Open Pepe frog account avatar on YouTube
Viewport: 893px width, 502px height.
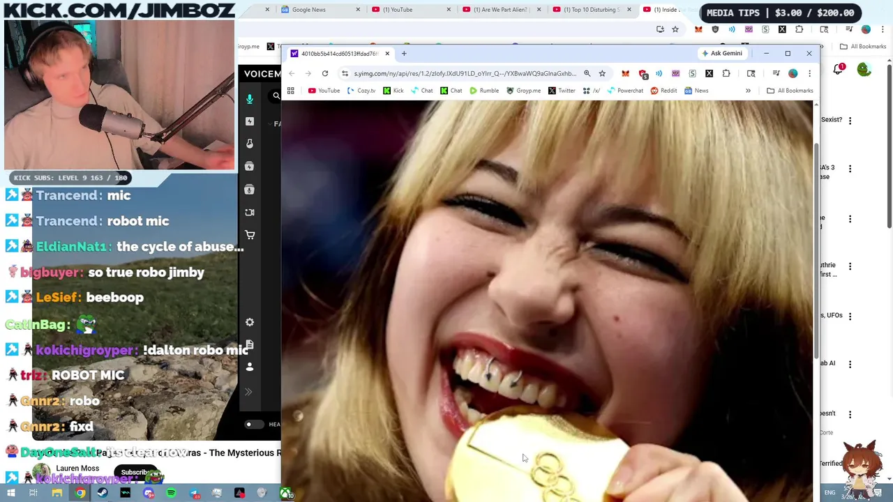864,69
